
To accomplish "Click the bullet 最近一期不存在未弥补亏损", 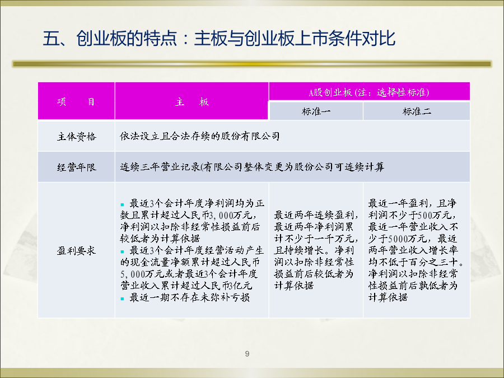I will [x=185, y=297].
